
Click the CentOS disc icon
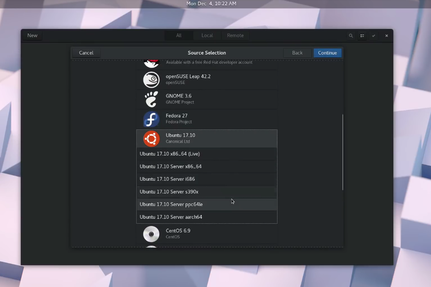(x=151, y=234)
